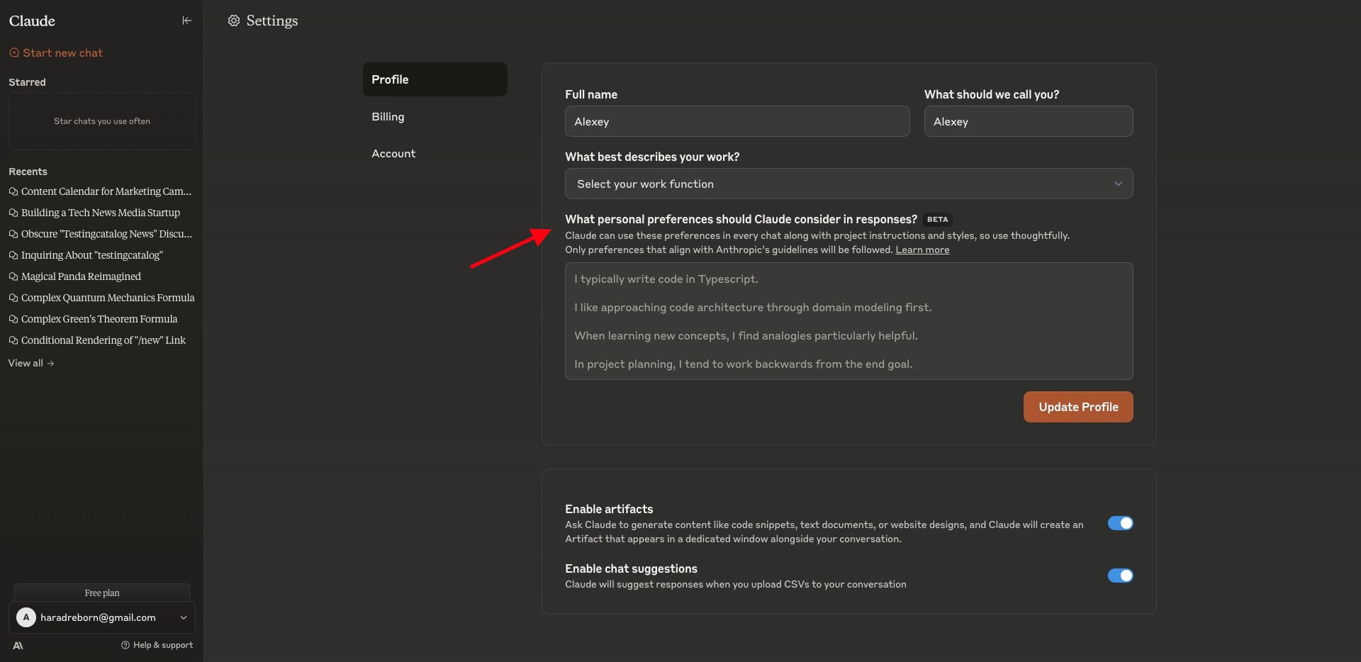This screenshot has height=662, width=1361.
Task: Click the What should we call you field
Action: [x=1028, y=121]
